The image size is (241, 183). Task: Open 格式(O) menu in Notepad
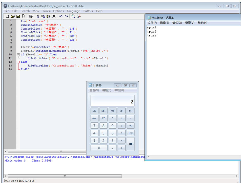click(177, 23)
